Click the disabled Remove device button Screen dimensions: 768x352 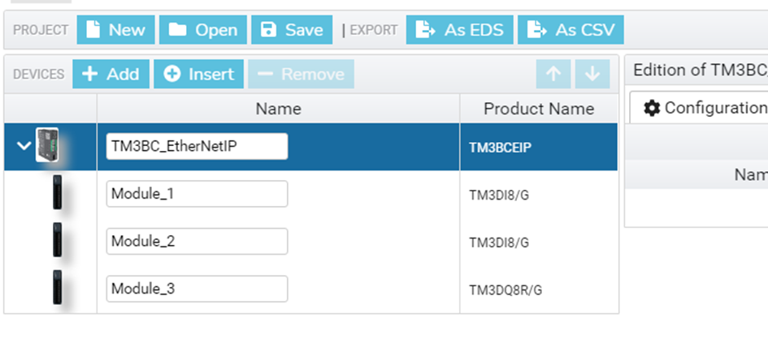(x=301, y=74)
